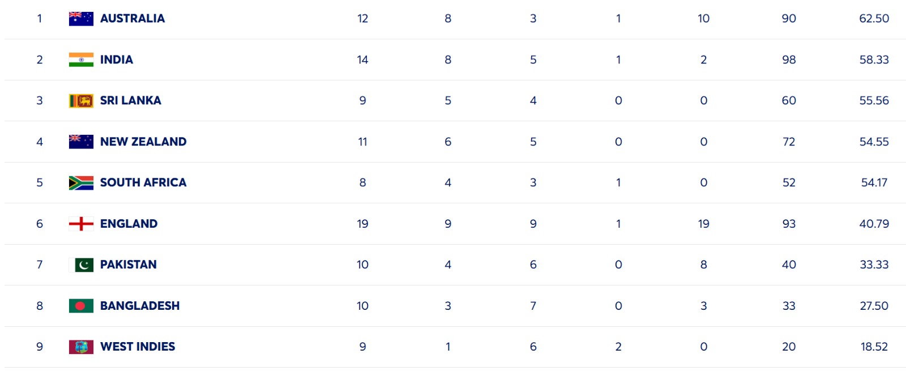This screenshot has width=906, height=371.
Task: Click the England flag icon
Action: pyautogui.click(x=81, y=224)
